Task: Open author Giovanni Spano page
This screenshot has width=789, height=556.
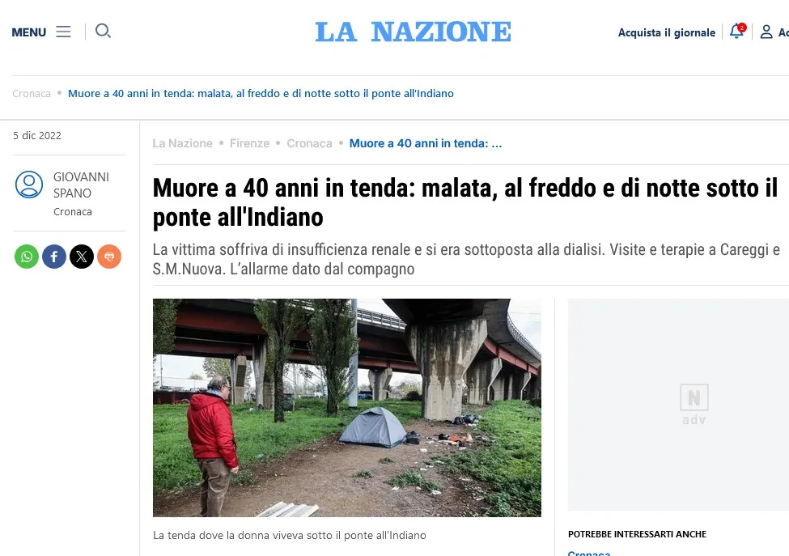Action: click(x=81, y=185)
